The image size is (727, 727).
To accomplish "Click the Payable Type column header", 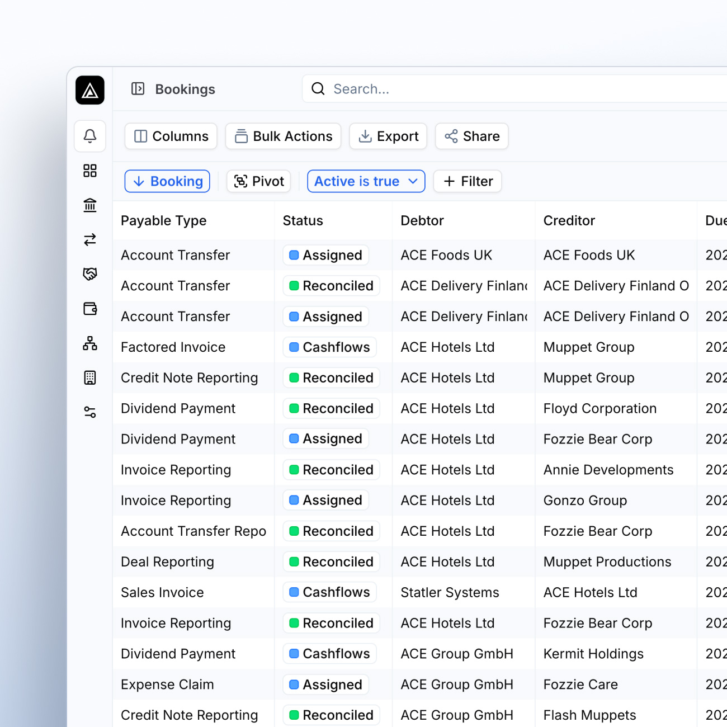I will pos(164,221).
